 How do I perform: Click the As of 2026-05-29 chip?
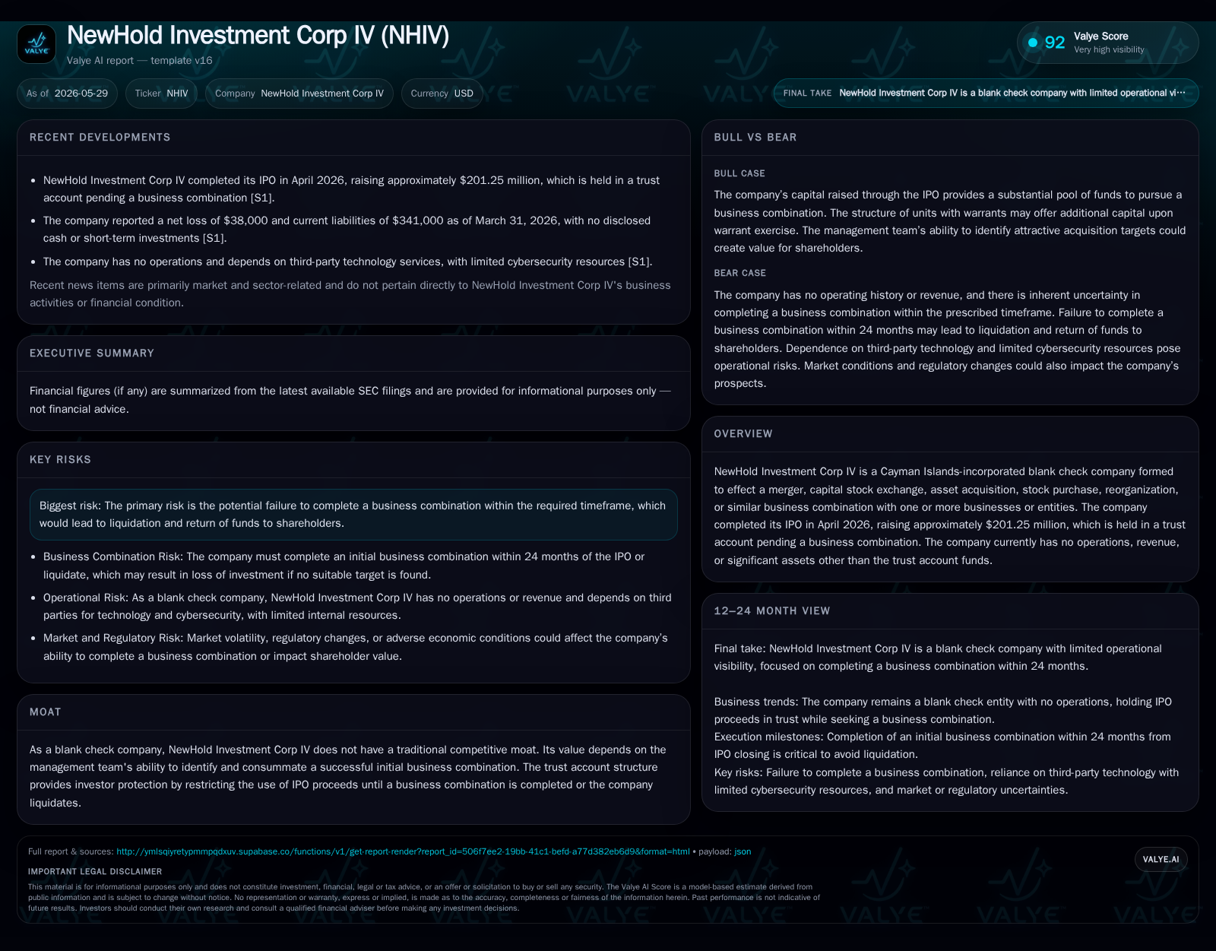click(67, 94)
